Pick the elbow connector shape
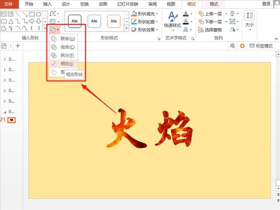 [x=17, y=21]
